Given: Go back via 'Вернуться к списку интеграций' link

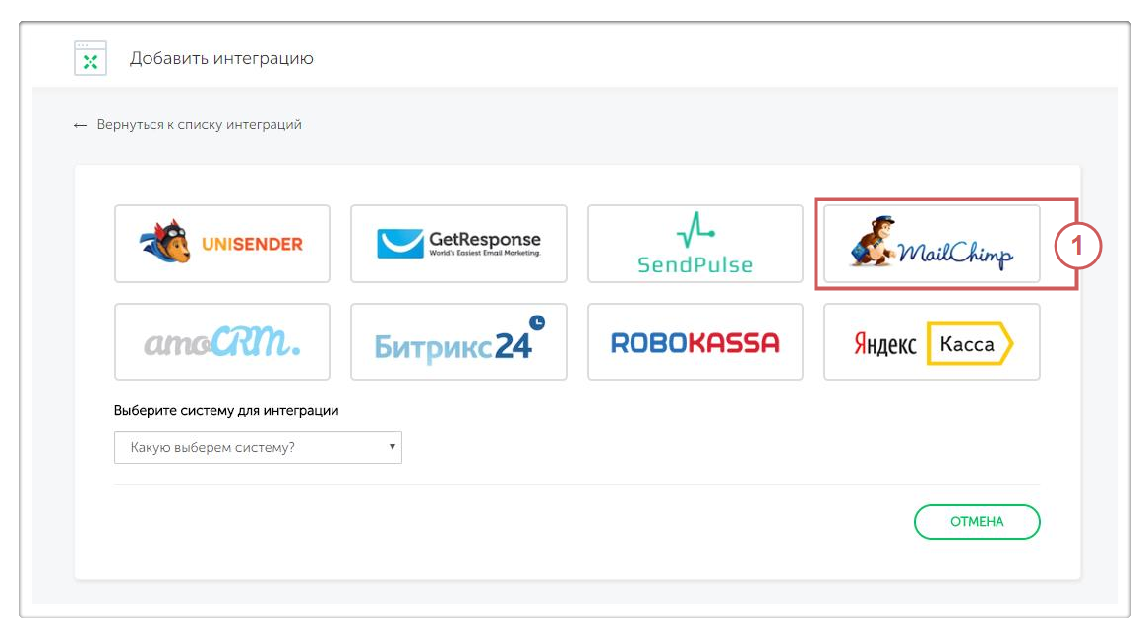Looking at the screenshot, I should (x=199, y=125).
